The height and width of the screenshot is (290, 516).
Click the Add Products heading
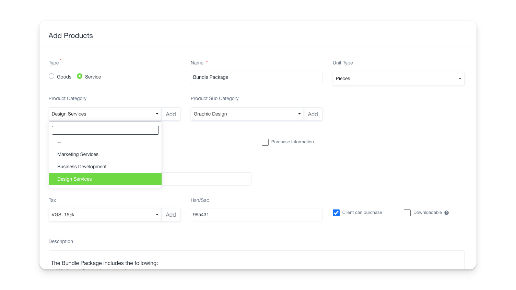click(x=71, y=36)
